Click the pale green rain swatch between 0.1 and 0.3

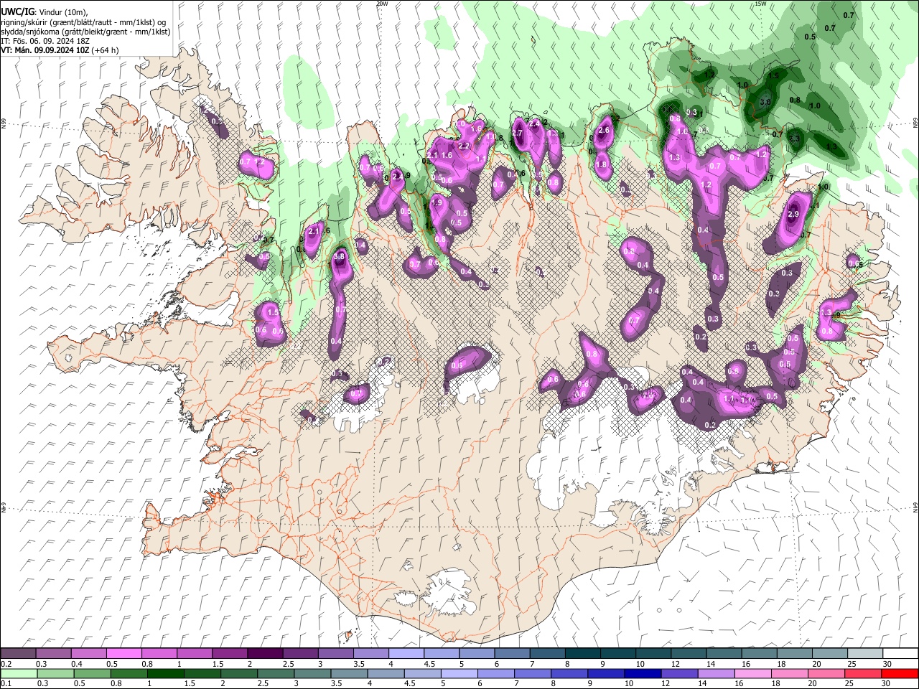pos(19,673)
